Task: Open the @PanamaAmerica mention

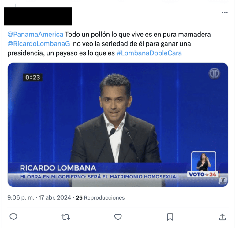Action: point(35,35)
